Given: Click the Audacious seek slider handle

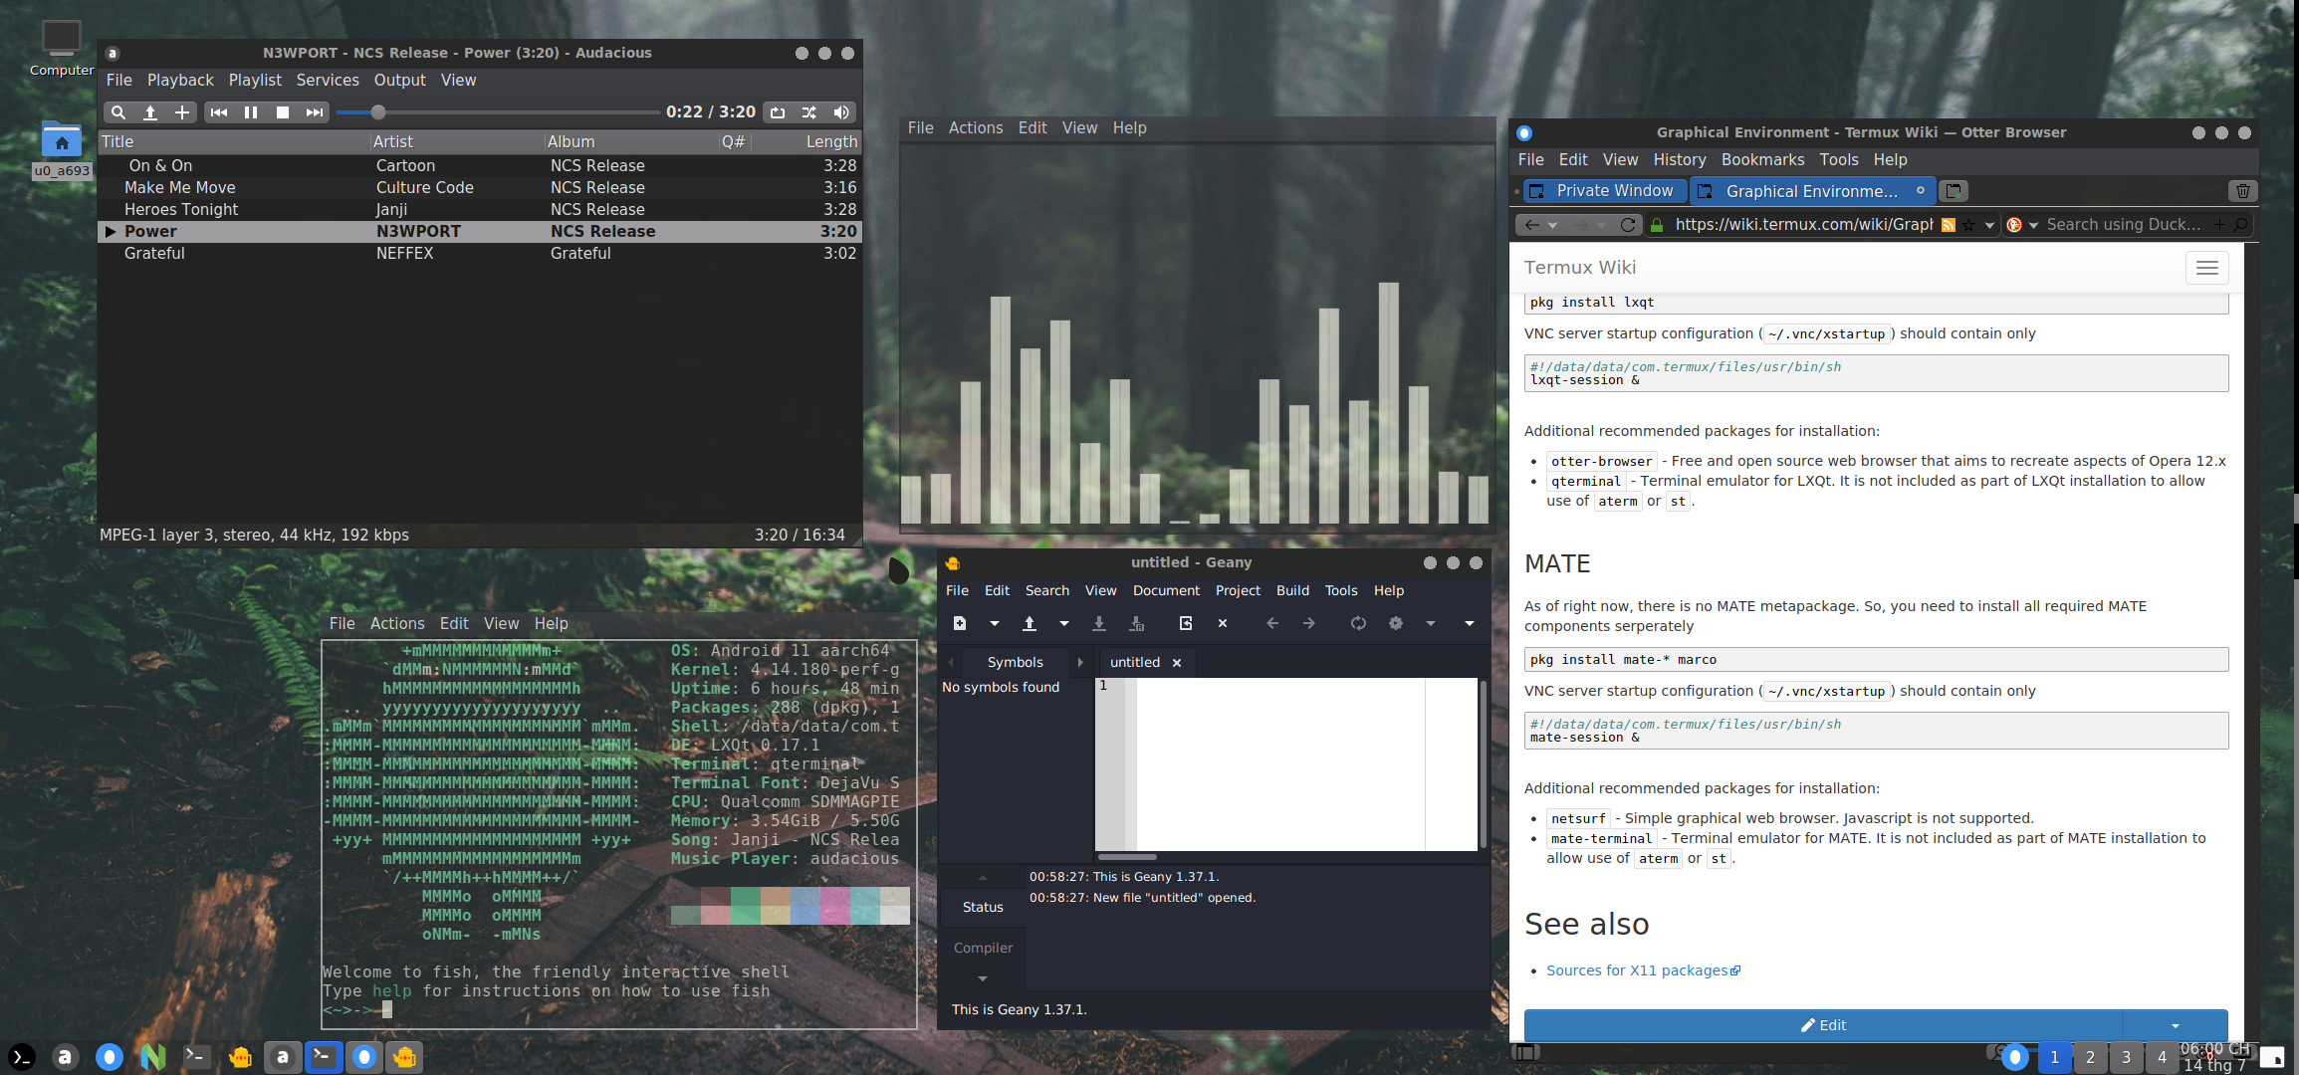Looking at the screenshot, I should tap(377, 112).
